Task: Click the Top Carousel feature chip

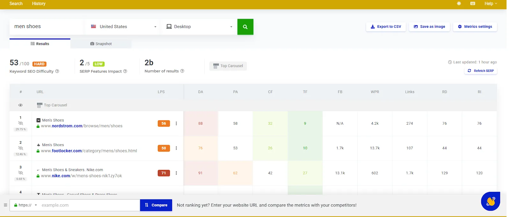Action: 228,66
